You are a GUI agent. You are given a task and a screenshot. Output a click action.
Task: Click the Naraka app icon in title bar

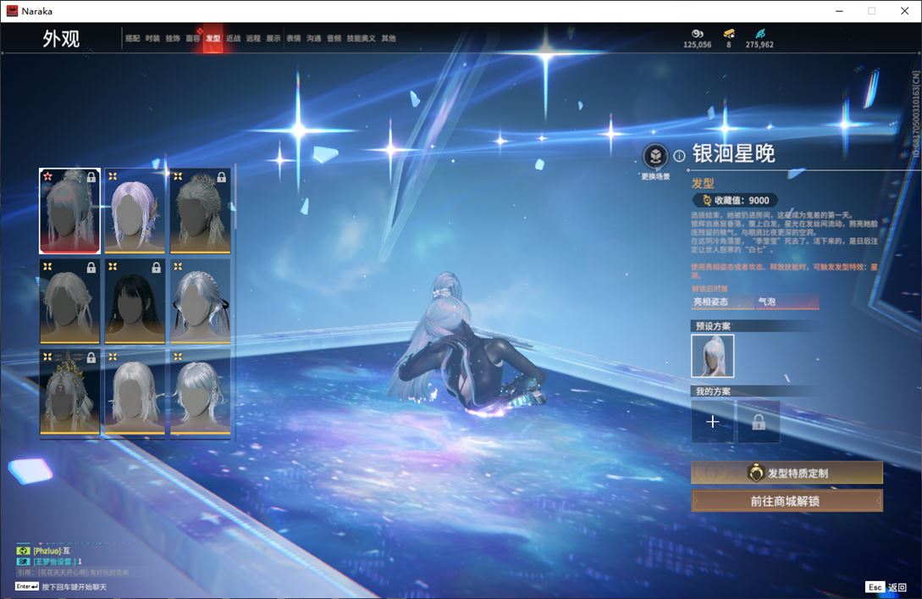click(x=12, y=11)
